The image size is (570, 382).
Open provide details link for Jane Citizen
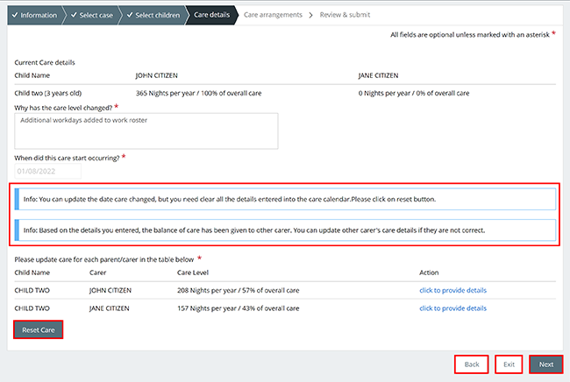(x=452, y=308)
